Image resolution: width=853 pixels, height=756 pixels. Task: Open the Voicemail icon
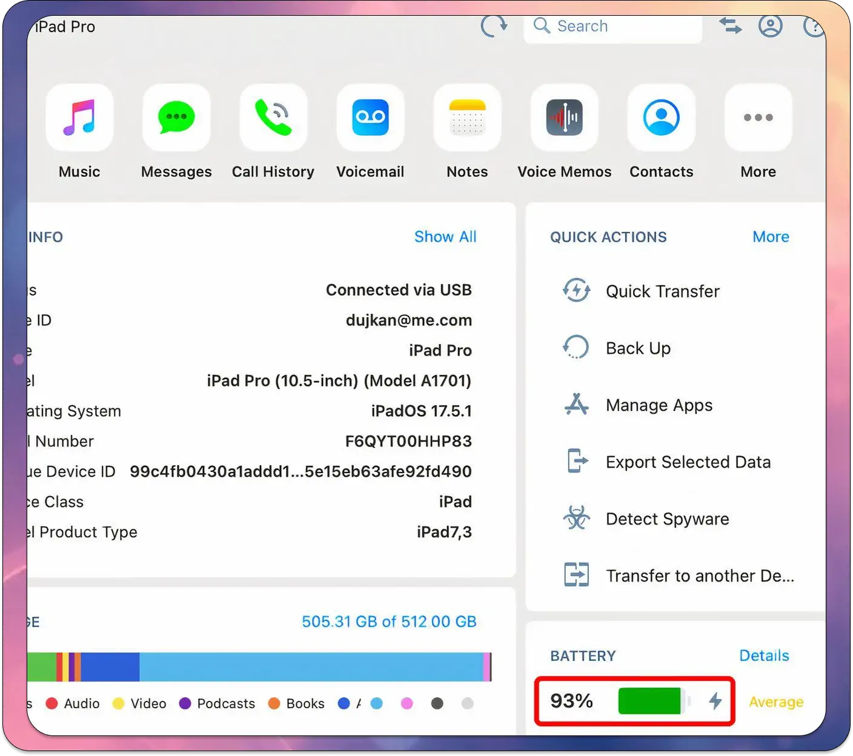(x=370, y=118)
